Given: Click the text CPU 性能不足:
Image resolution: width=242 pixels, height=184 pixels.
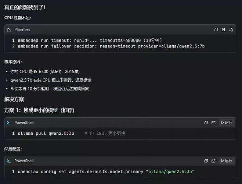Looking at the screenshot, I should [18, 18].
